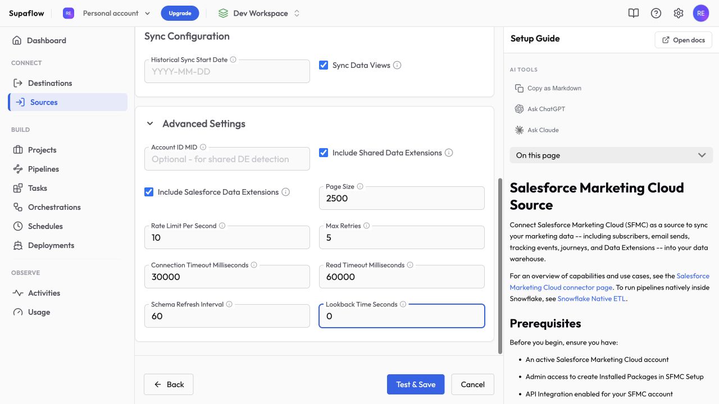Go to Destinations in sidebar

click(67, 83)
